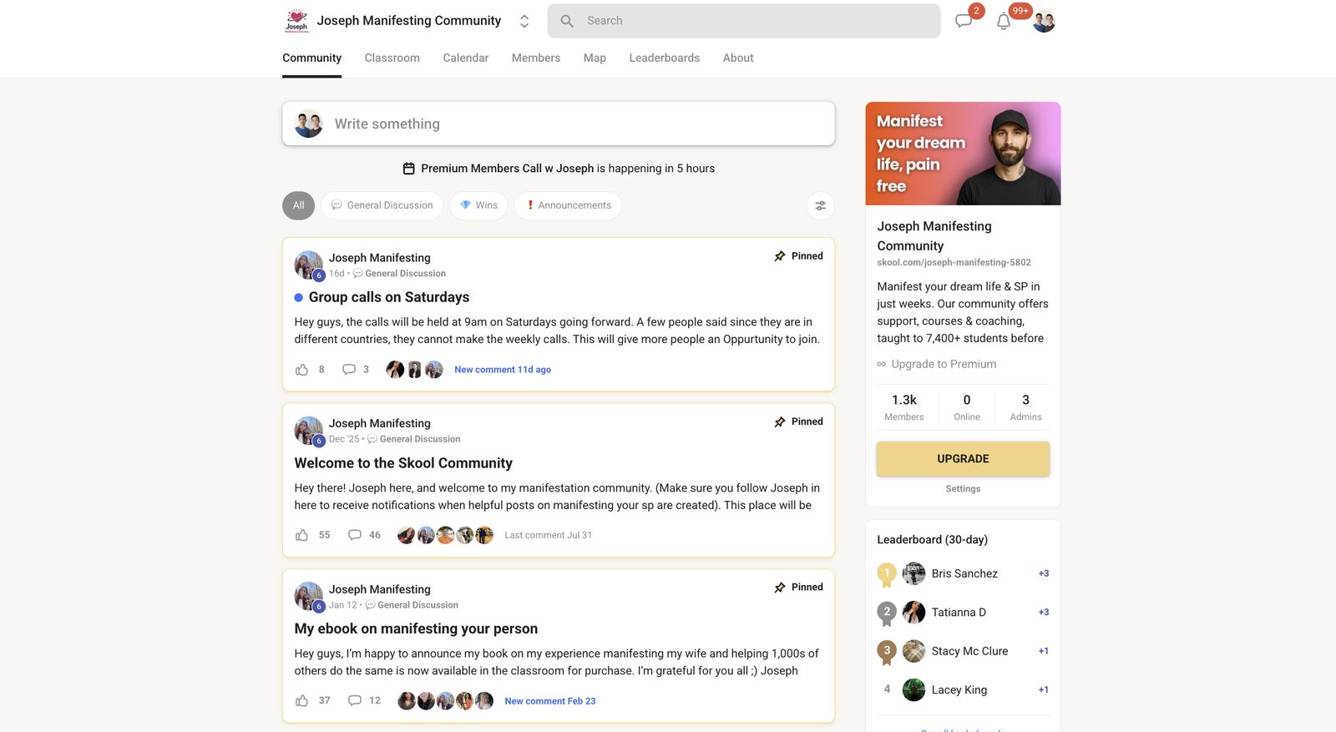Open Lacey King on the leaderboard
The image size is (1336, 732).
959,690
